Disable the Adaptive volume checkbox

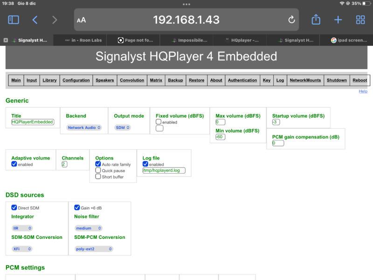(14, 164)
